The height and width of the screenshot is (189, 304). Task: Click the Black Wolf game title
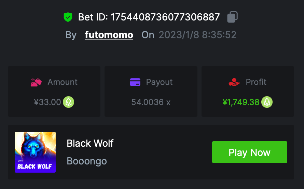pyautogui.click(x=90, y=143)
